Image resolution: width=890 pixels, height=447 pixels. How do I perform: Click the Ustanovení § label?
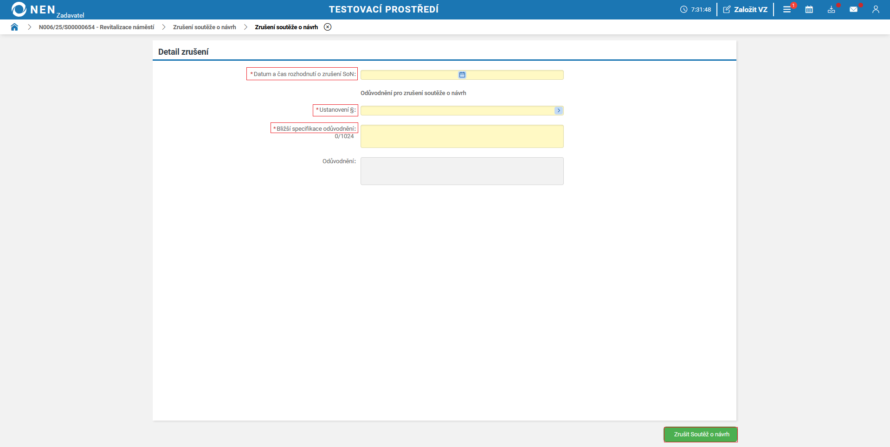336,110
